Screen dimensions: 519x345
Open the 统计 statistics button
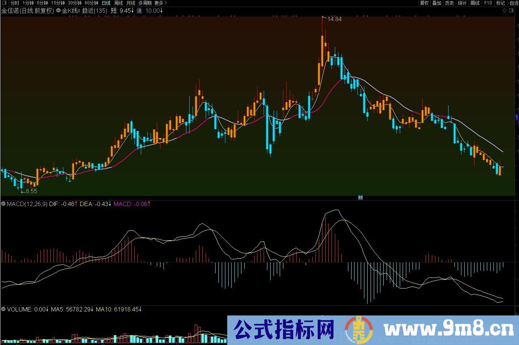462,3
